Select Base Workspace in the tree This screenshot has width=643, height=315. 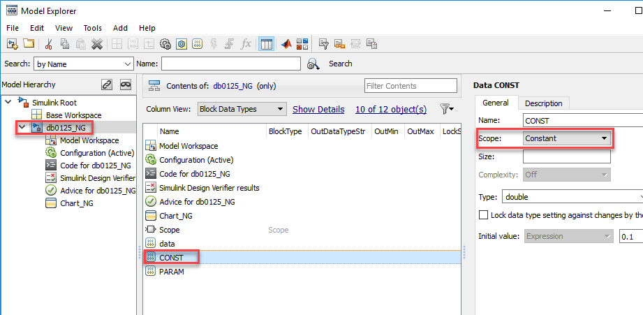73,115
